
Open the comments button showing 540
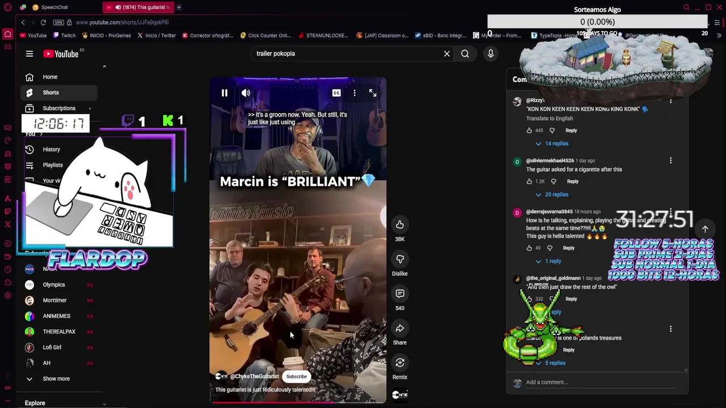point(400,294)
